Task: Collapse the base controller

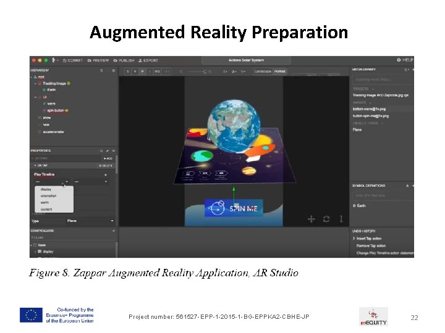Action: coord(32,245)
